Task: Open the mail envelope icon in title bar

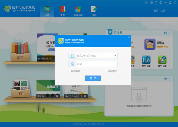Action: (151, 2)
